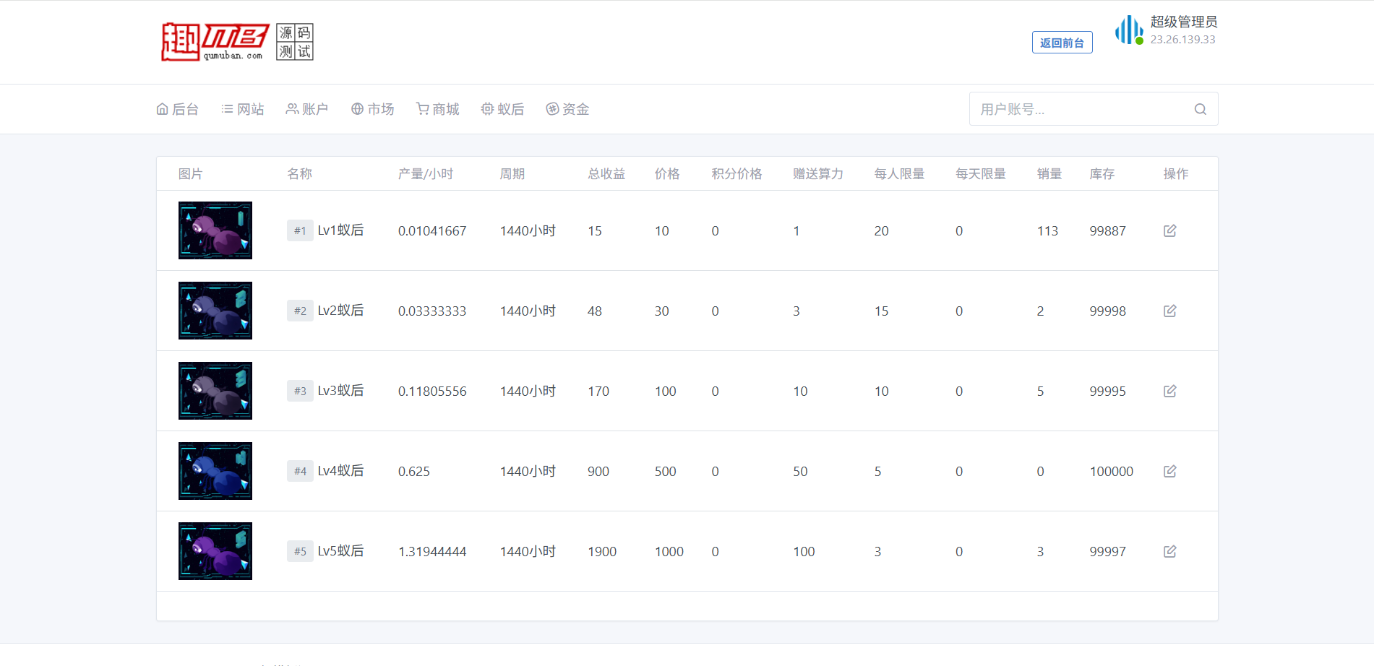This screenshot has height=666, width=1374.
Task: Click the sales value 113
Action: pyautogui.click(x=1047, y=231)
